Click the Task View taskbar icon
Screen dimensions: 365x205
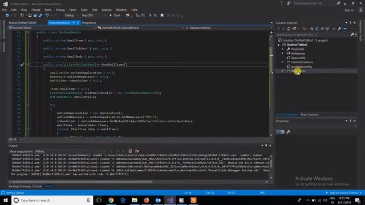click(x=99, y=200)
